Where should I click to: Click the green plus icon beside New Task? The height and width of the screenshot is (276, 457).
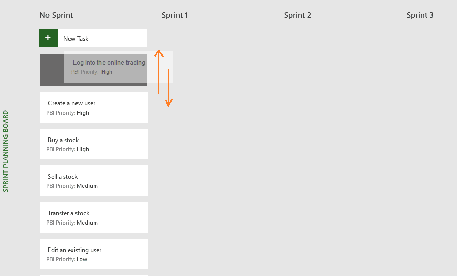click(x=48, y=38)
